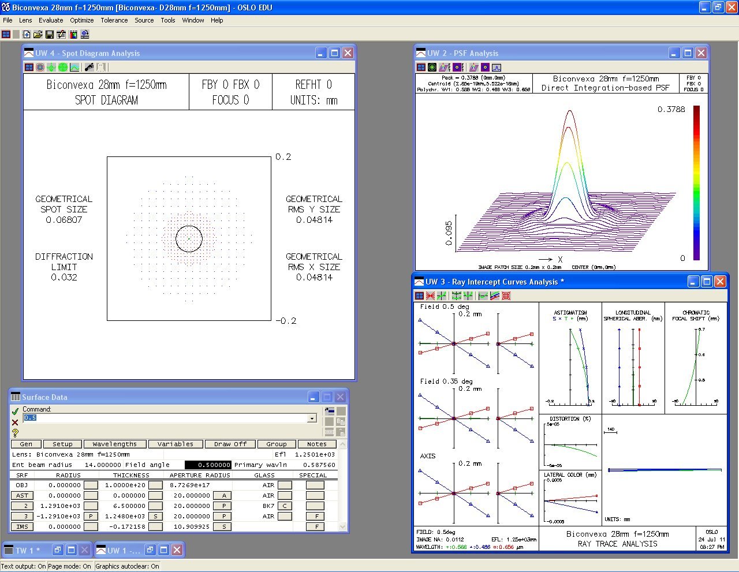Open the F special button on IMS row
Viewport: 739px width, 572px height.
coord(316,526)
